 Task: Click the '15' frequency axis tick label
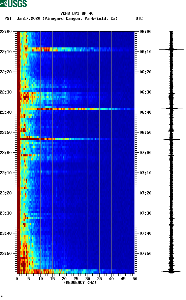pos(52,279)
